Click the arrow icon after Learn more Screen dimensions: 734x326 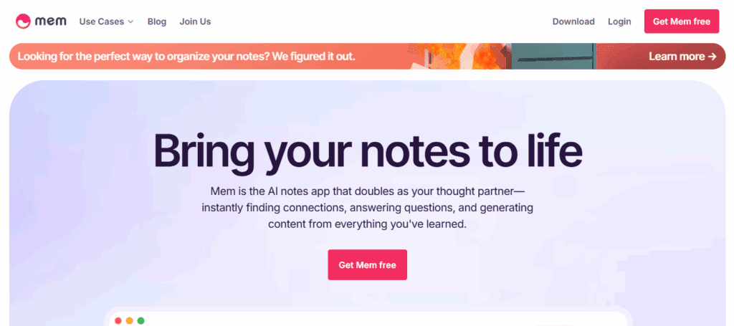[x=712, y=56]
